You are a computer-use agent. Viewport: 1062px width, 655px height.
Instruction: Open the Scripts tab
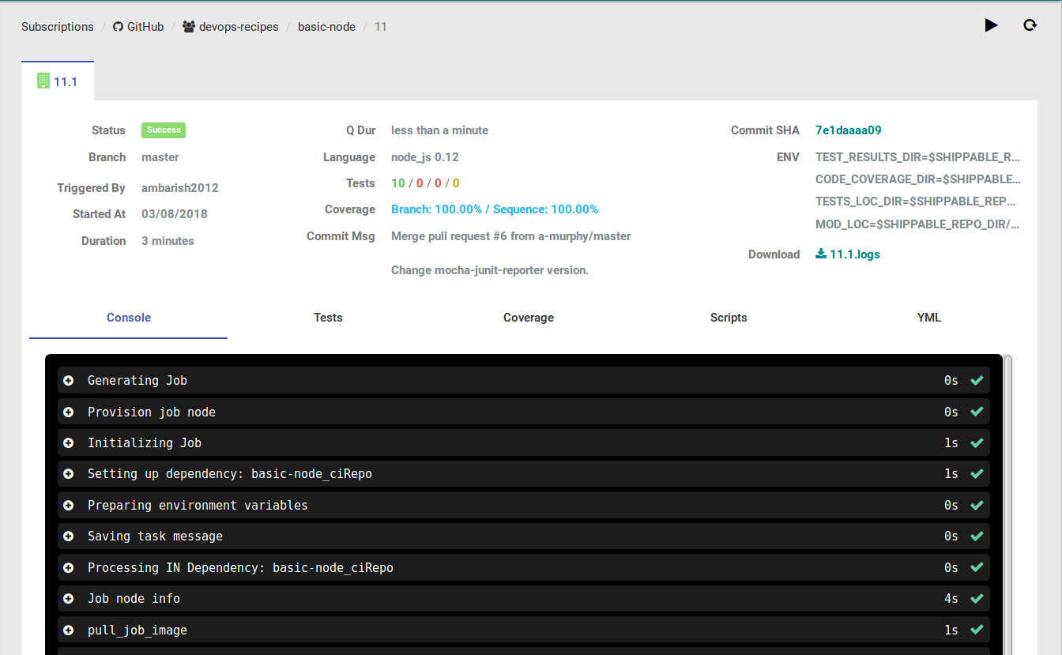(x=729, y=318)
